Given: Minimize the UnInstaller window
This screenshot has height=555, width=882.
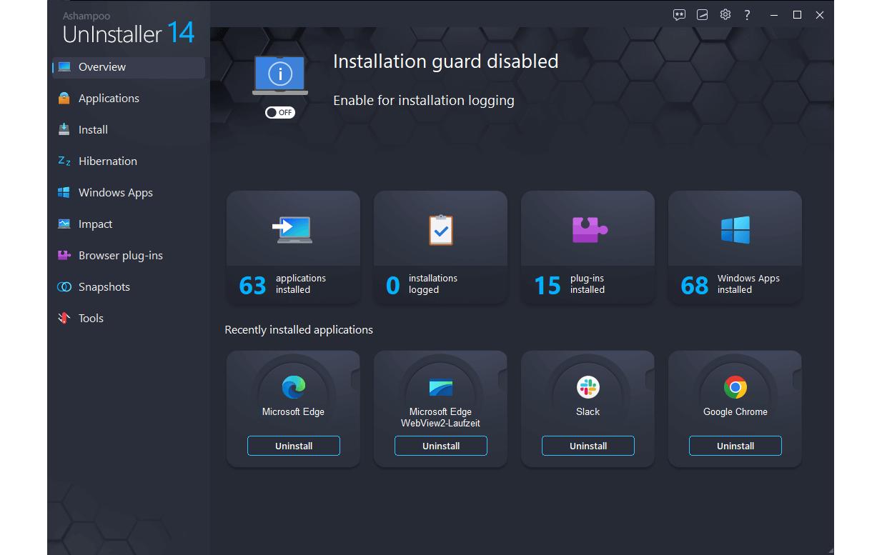Looking at the screenshot, I should click(x=774, y=15).
